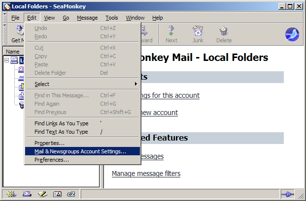Screen dimensions: 306x201
Task: Open the Message menu
Action: coord(87,18)
